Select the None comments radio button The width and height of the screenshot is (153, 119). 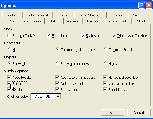tap(10, 49)
